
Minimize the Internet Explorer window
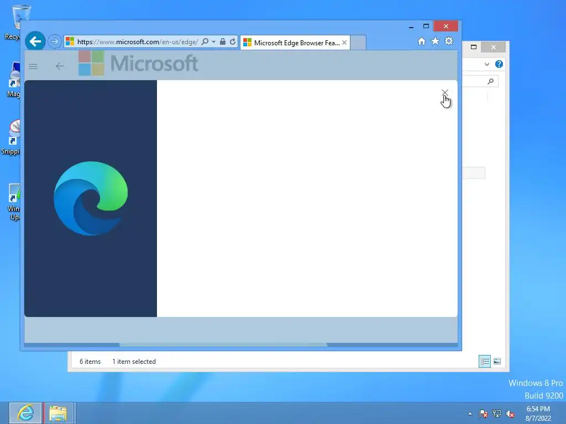coord(411,26)
